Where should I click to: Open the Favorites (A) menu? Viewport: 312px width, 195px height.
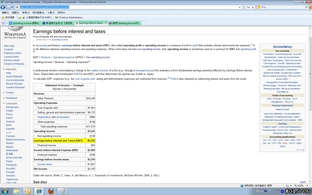coord(39,13)
